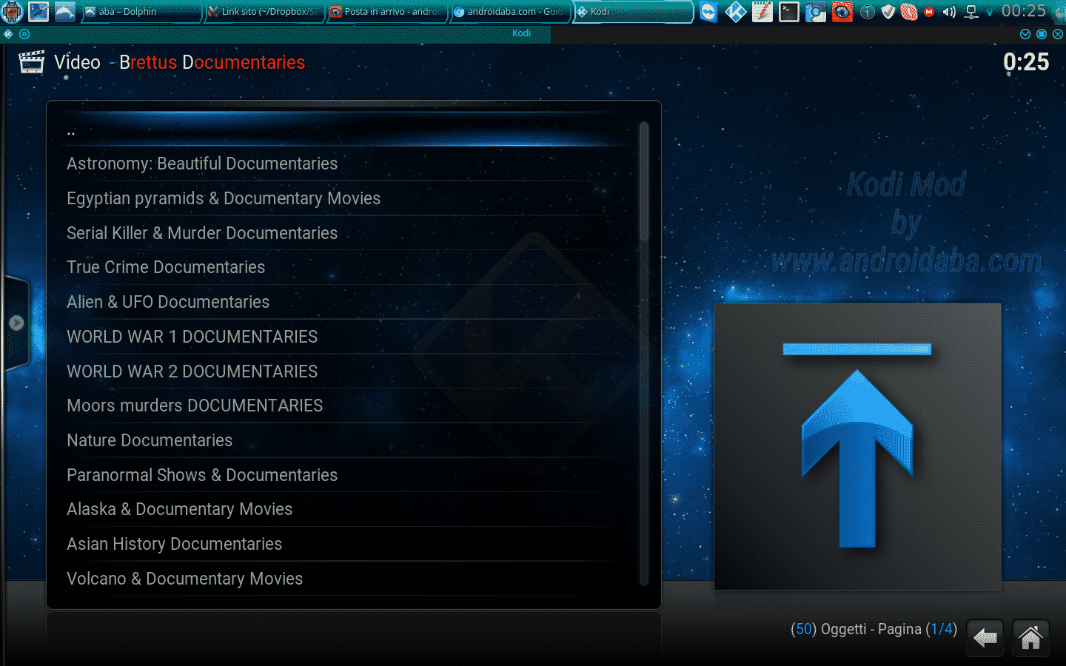Click the list scrollbar handle
Image resolution: width=1066 pixels, height=666 pixels.
coord(644,181)
